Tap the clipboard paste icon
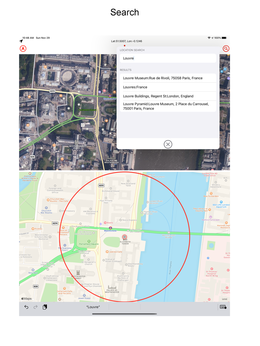 [x=45, y=307]
